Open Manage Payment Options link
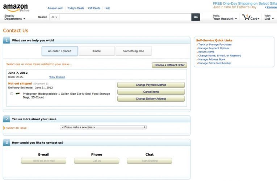This screenshot has width=277, height=181. coord(214,48)
